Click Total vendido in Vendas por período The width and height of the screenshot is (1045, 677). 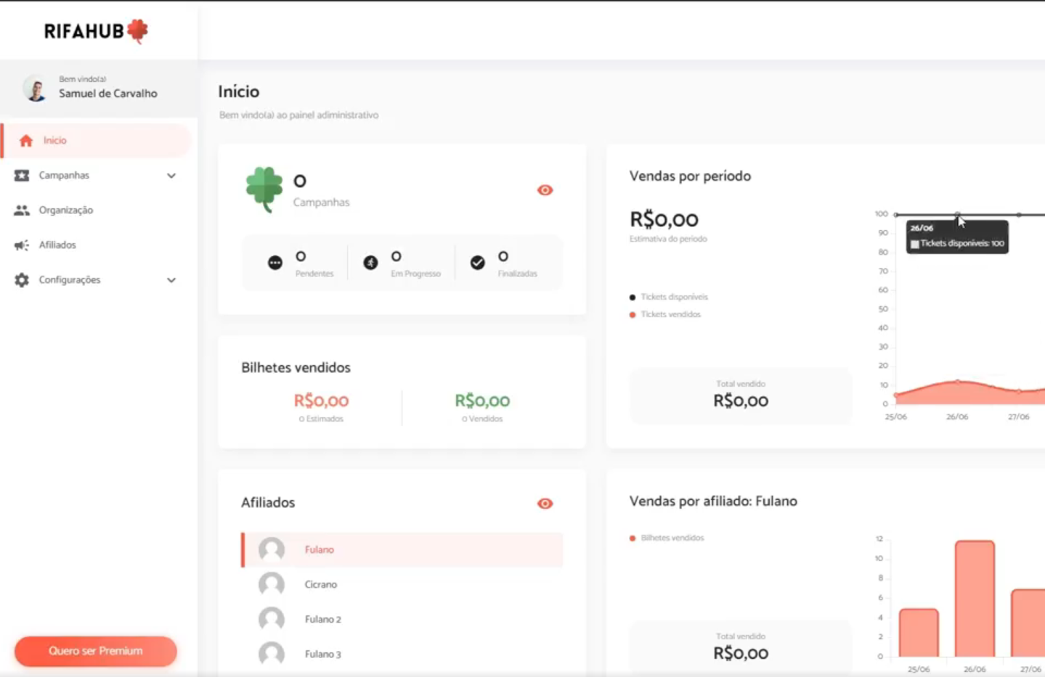(741, 395)
